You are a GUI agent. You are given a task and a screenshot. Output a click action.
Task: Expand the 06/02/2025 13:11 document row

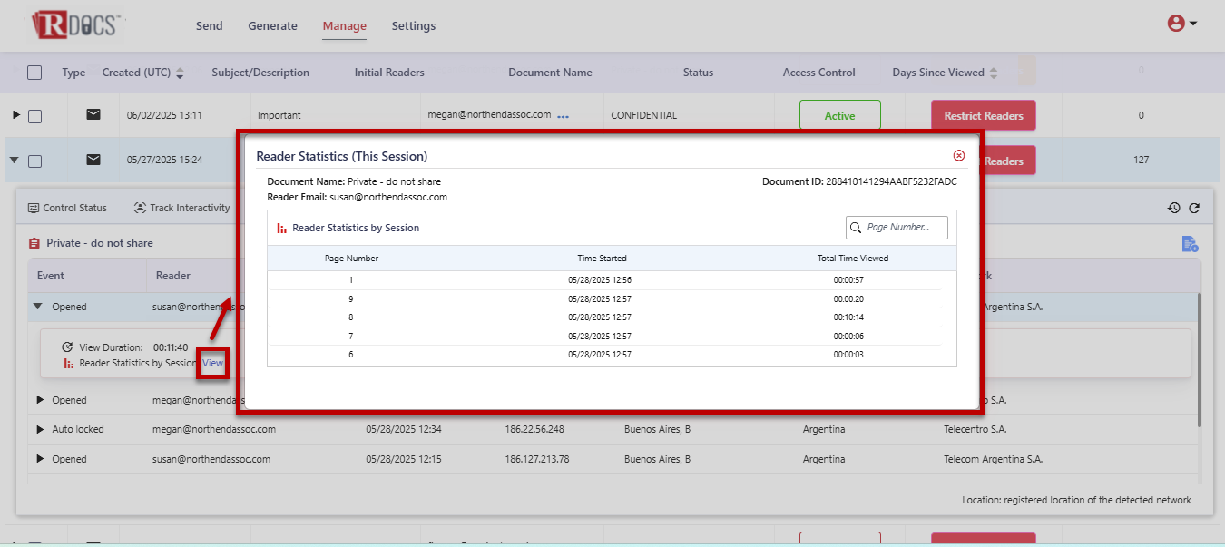pyautogui.click(x=15, y=115)
